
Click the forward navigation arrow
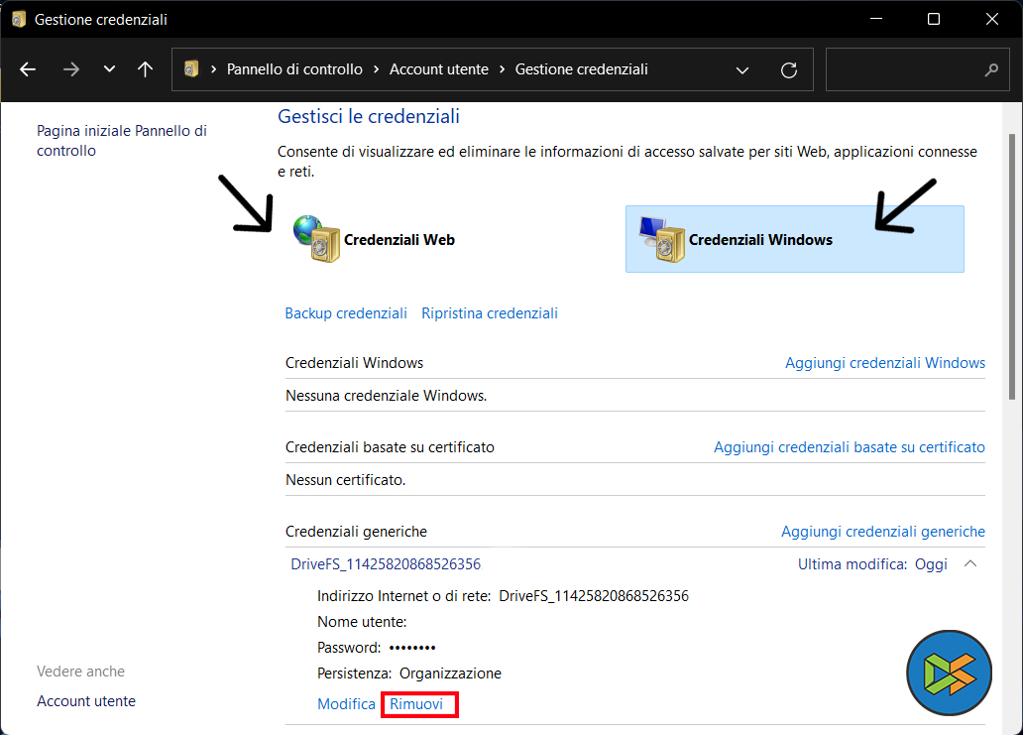click(70, 69)
